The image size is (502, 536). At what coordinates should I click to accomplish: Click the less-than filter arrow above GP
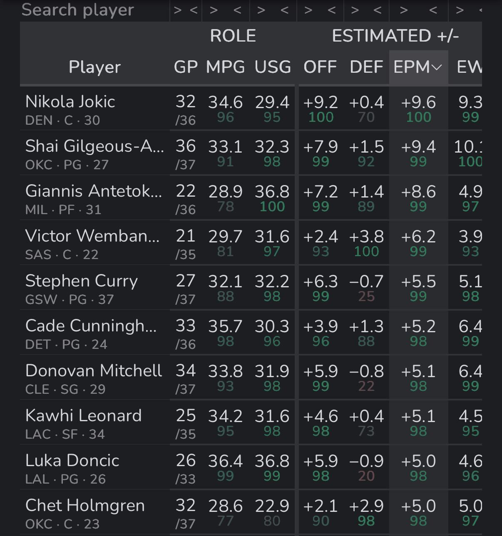194,10
